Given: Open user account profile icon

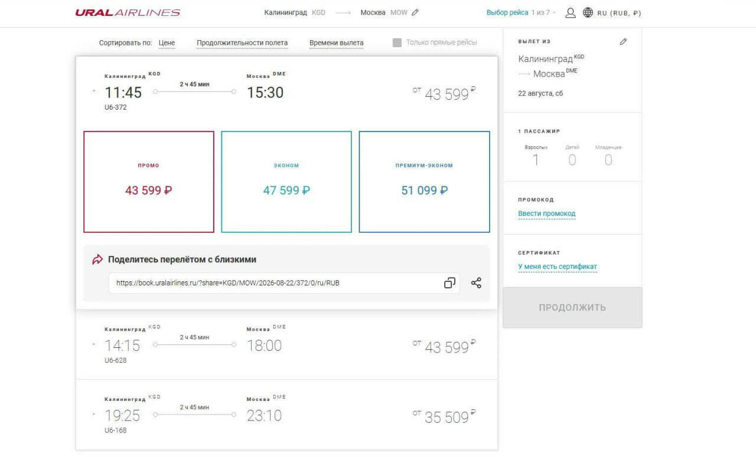Looking at the screenshot, I should (x=571, y=12).
